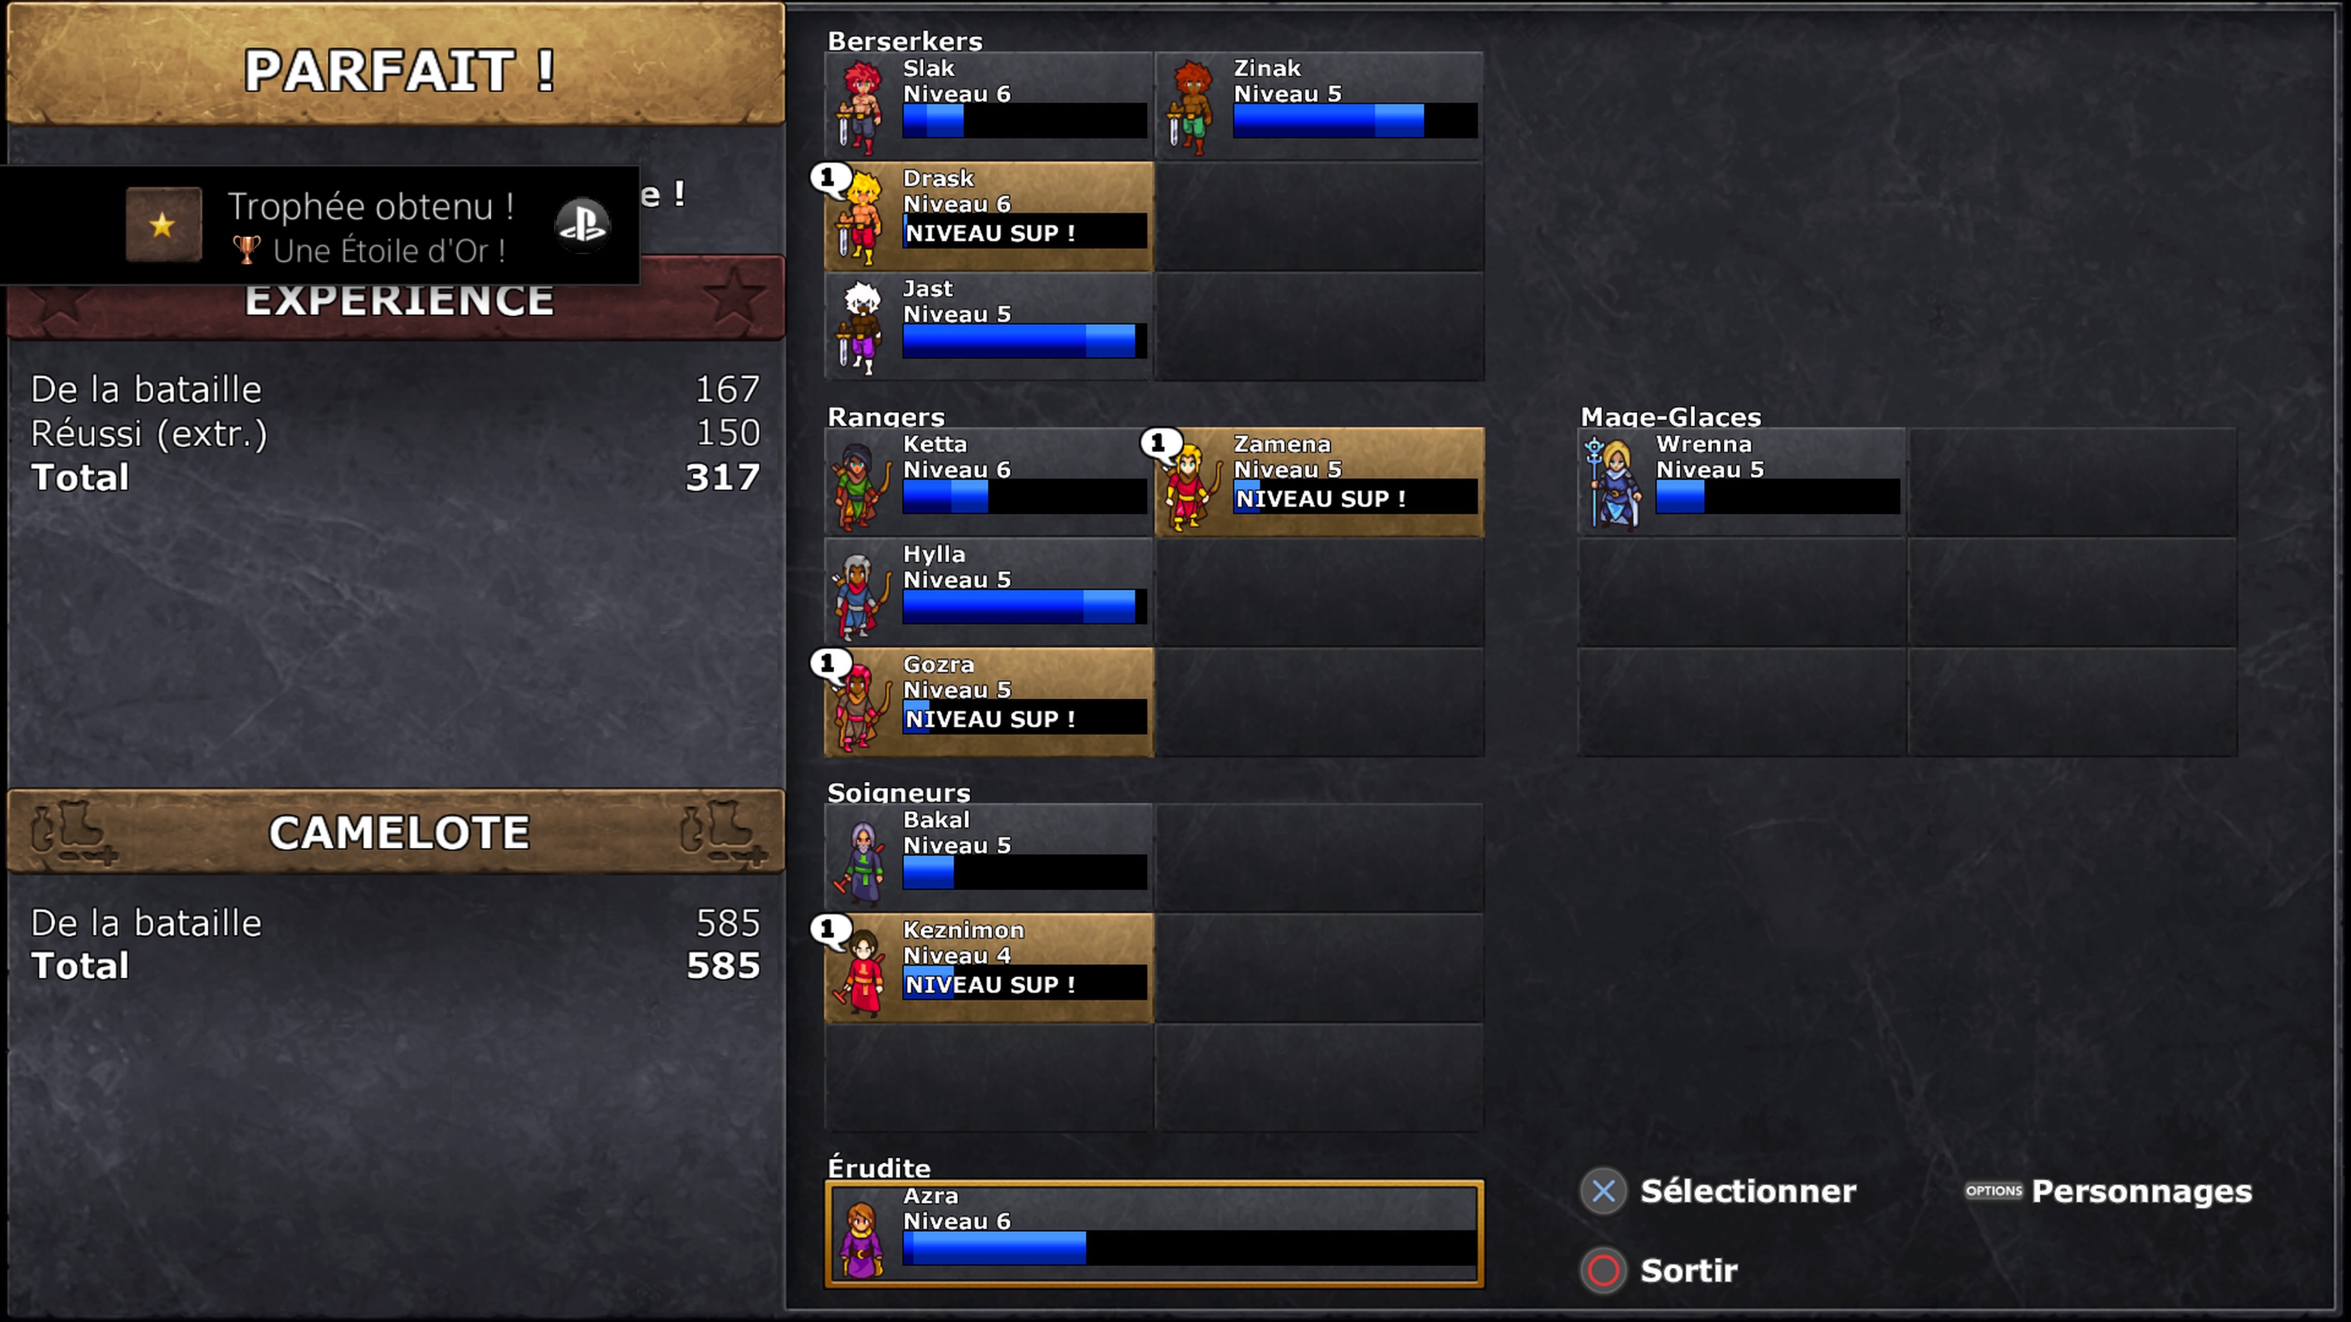Click Zinak's experience progress bar

coord(1354,121)
